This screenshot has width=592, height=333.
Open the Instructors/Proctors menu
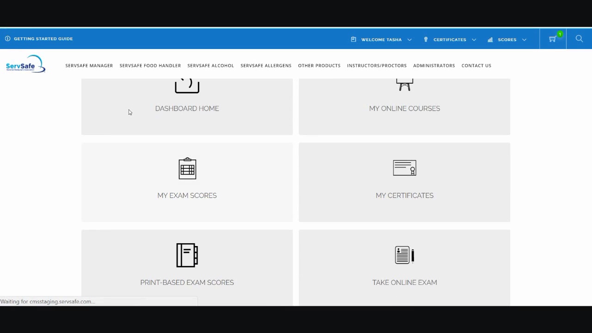point(377,66)
